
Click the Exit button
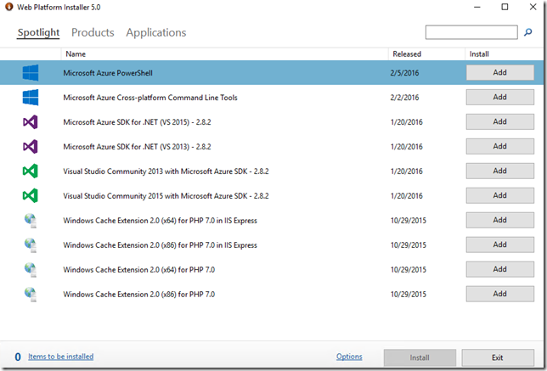click(x=498, y=357)
